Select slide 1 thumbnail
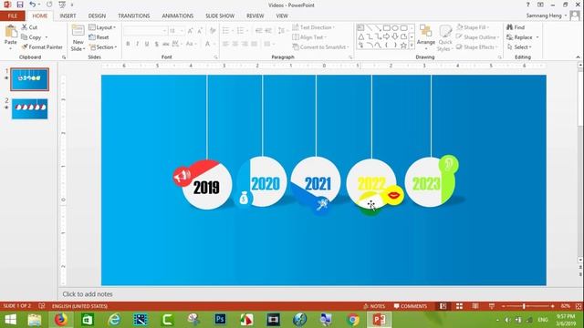 pyautogui.click(x=30, y=79)
